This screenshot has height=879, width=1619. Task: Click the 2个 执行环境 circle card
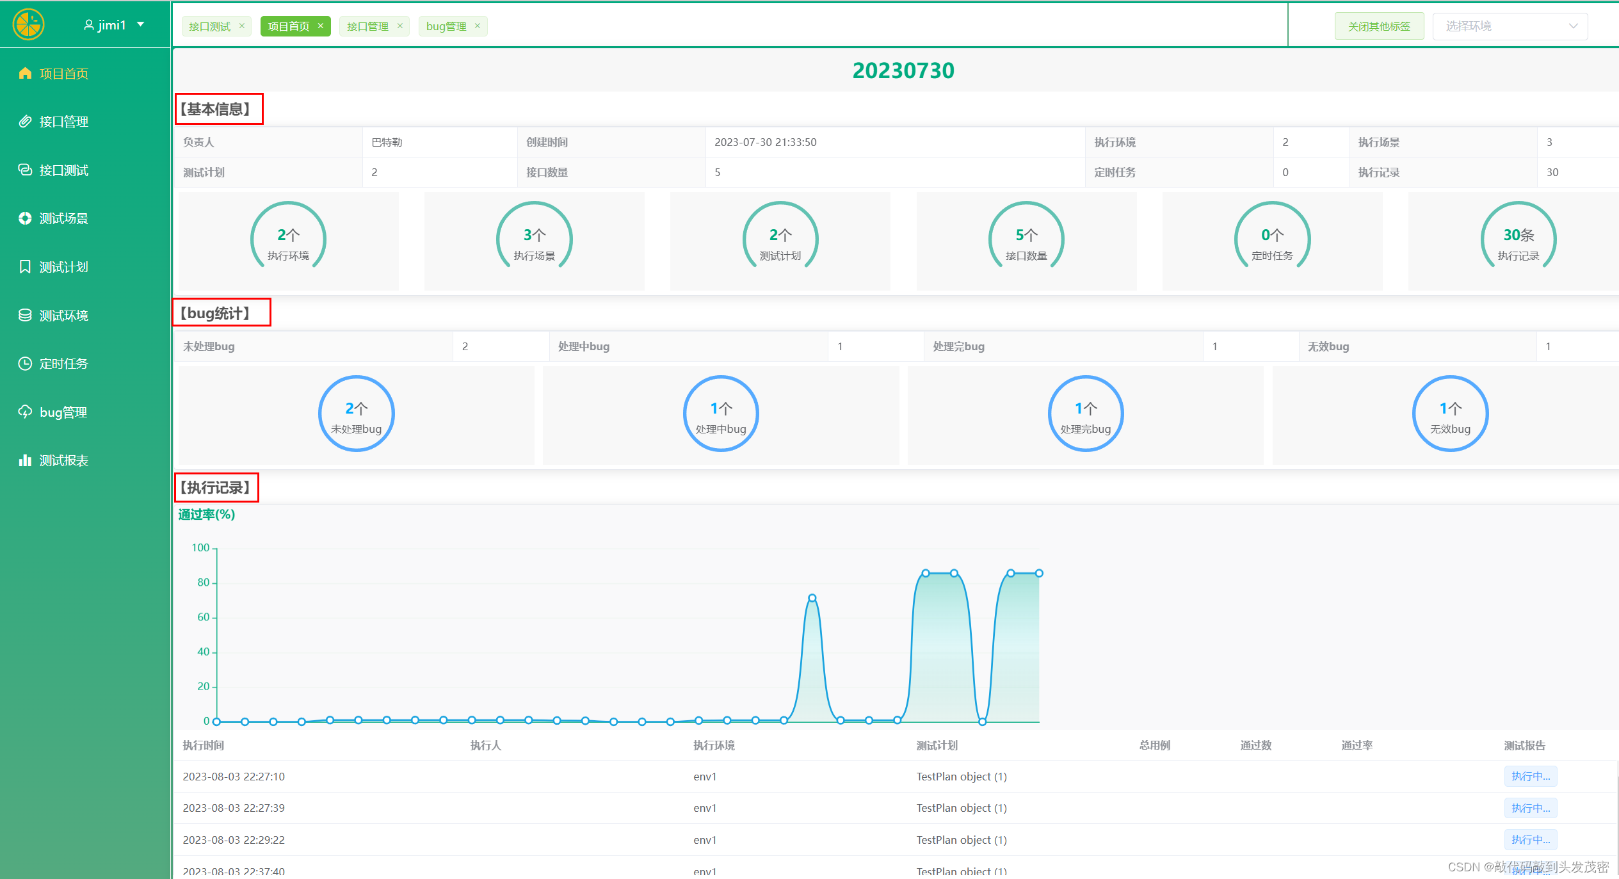(288, 241)
